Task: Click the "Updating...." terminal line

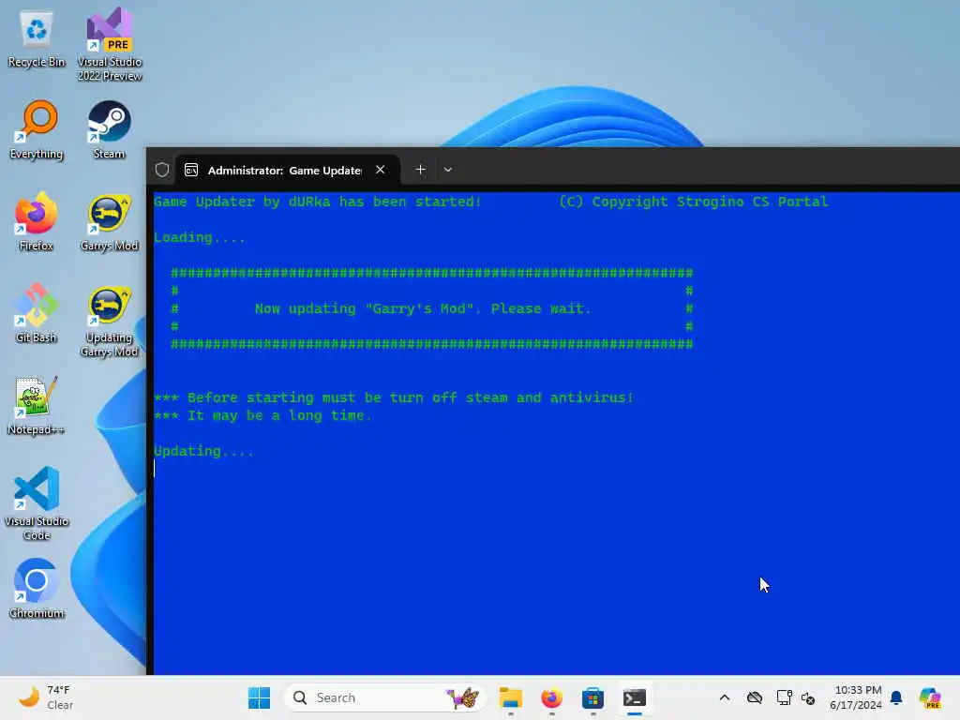Action: 203,451
